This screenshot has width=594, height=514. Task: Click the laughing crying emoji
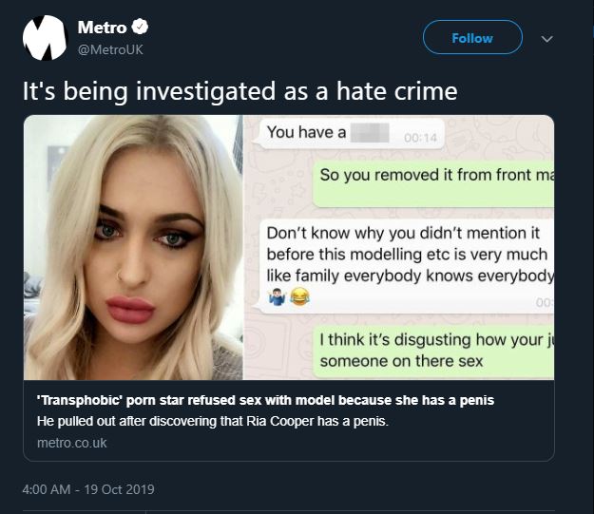point(299,296)
